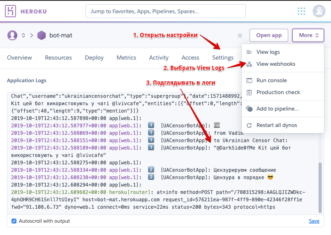
Task: Click the log panel vertical scrollbar thumb
Action: (320, 187)
